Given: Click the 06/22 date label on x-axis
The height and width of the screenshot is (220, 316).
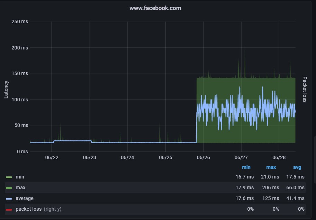Looking at the screenshot, I should pos(52,157).
